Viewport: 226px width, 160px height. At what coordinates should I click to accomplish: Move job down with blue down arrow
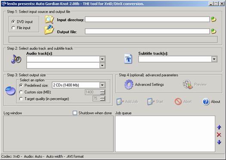219,142
